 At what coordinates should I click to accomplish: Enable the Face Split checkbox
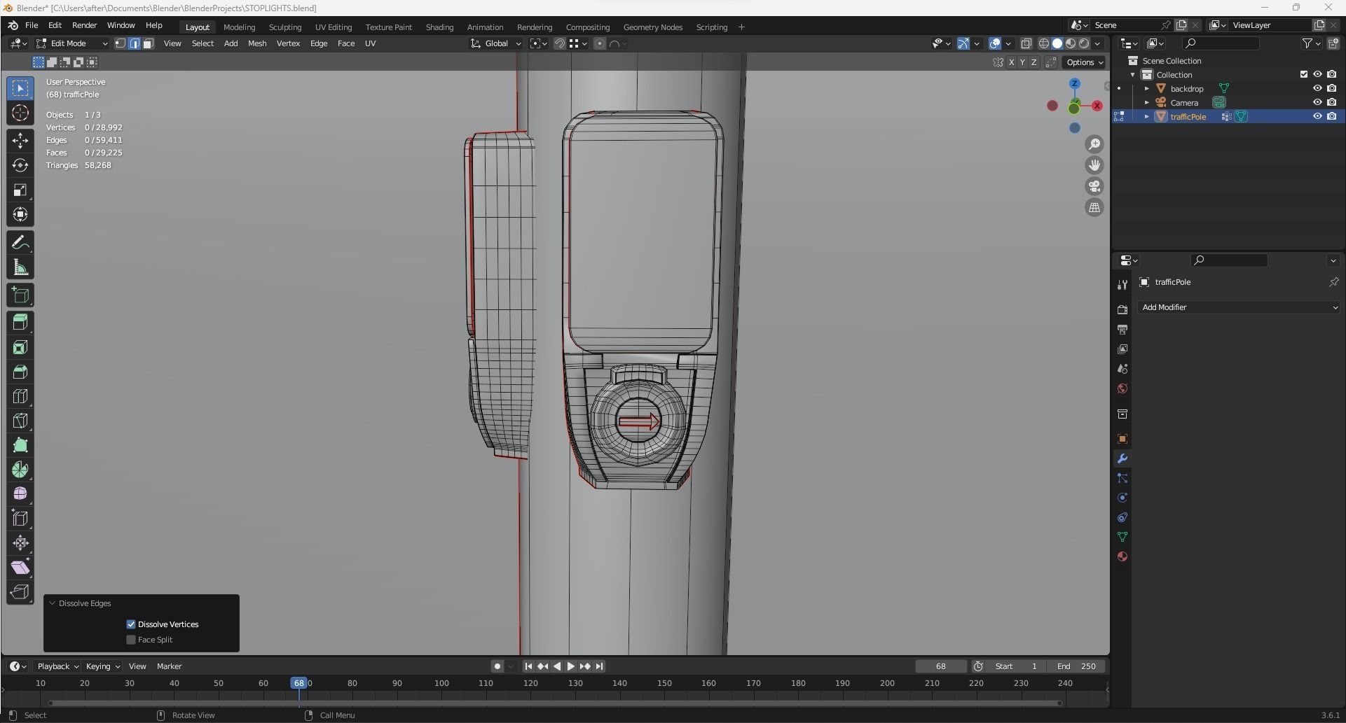pyautogui.click(x=131, y=640)
